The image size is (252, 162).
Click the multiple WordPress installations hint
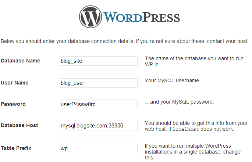[x=193, y=152]
